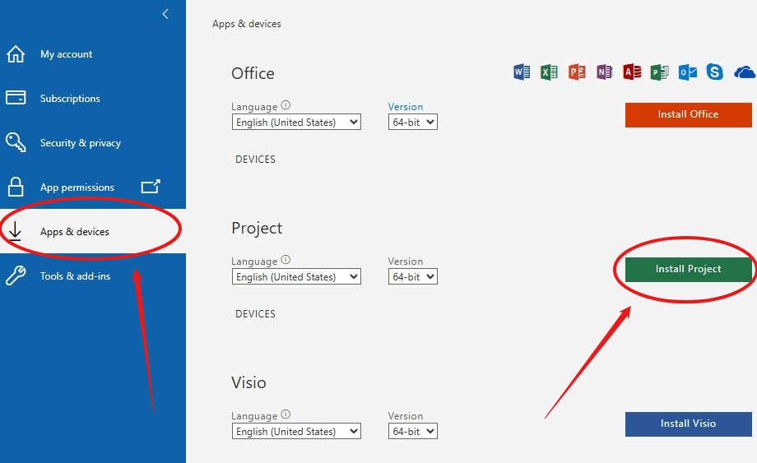Click the Word app icon
This screenshot has height=463, width=757.
click(x=522, y=72)
